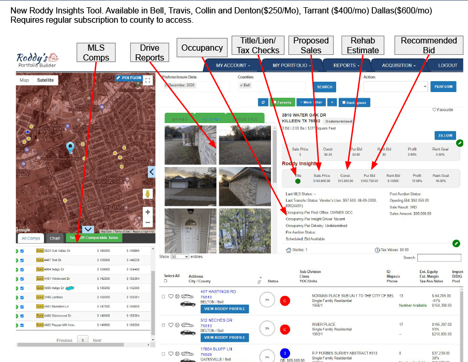Click the Search entries input field
Screen dimensions: 468x362
pos(439,258)
